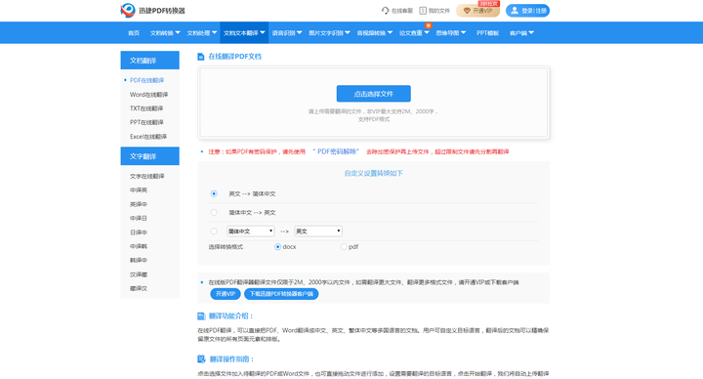Open the target language 英文 dropdown

tap(318, 232)
